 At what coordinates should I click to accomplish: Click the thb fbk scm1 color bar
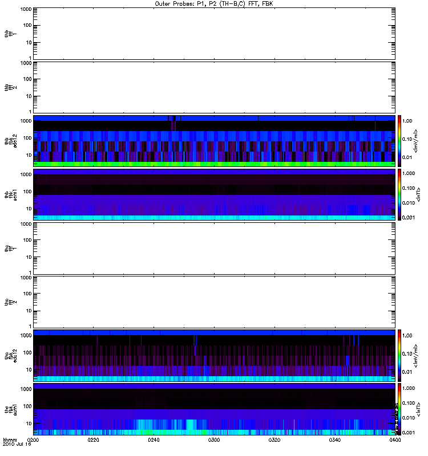tap(399, 194)
